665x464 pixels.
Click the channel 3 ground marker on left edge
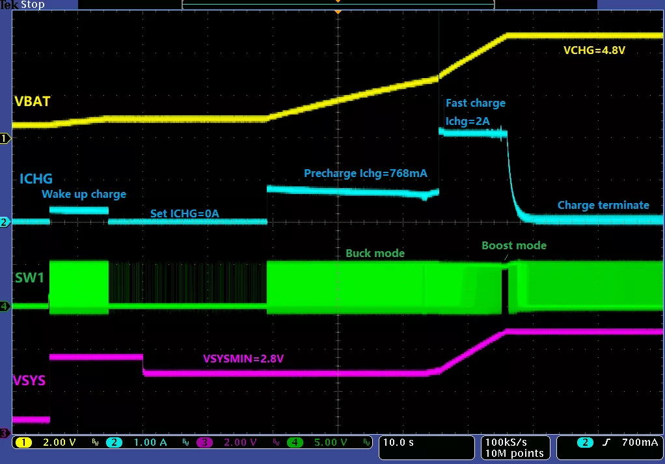pyautogui.click(x=5, y=433)
